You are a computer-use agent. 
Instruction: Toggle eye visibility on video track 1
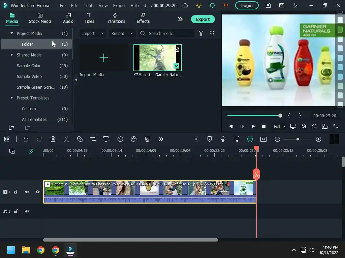[38, 192]
